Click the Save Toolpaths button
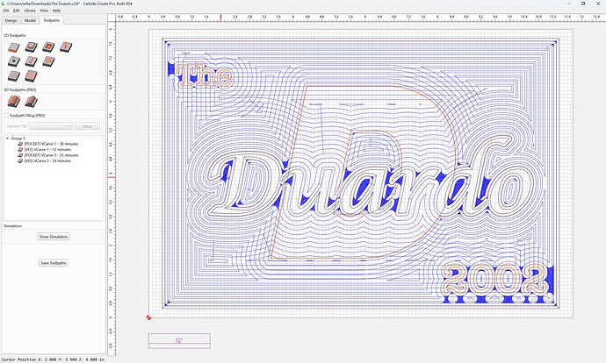The width and height of the screenshot is (606, 363). tap(54, 263)
